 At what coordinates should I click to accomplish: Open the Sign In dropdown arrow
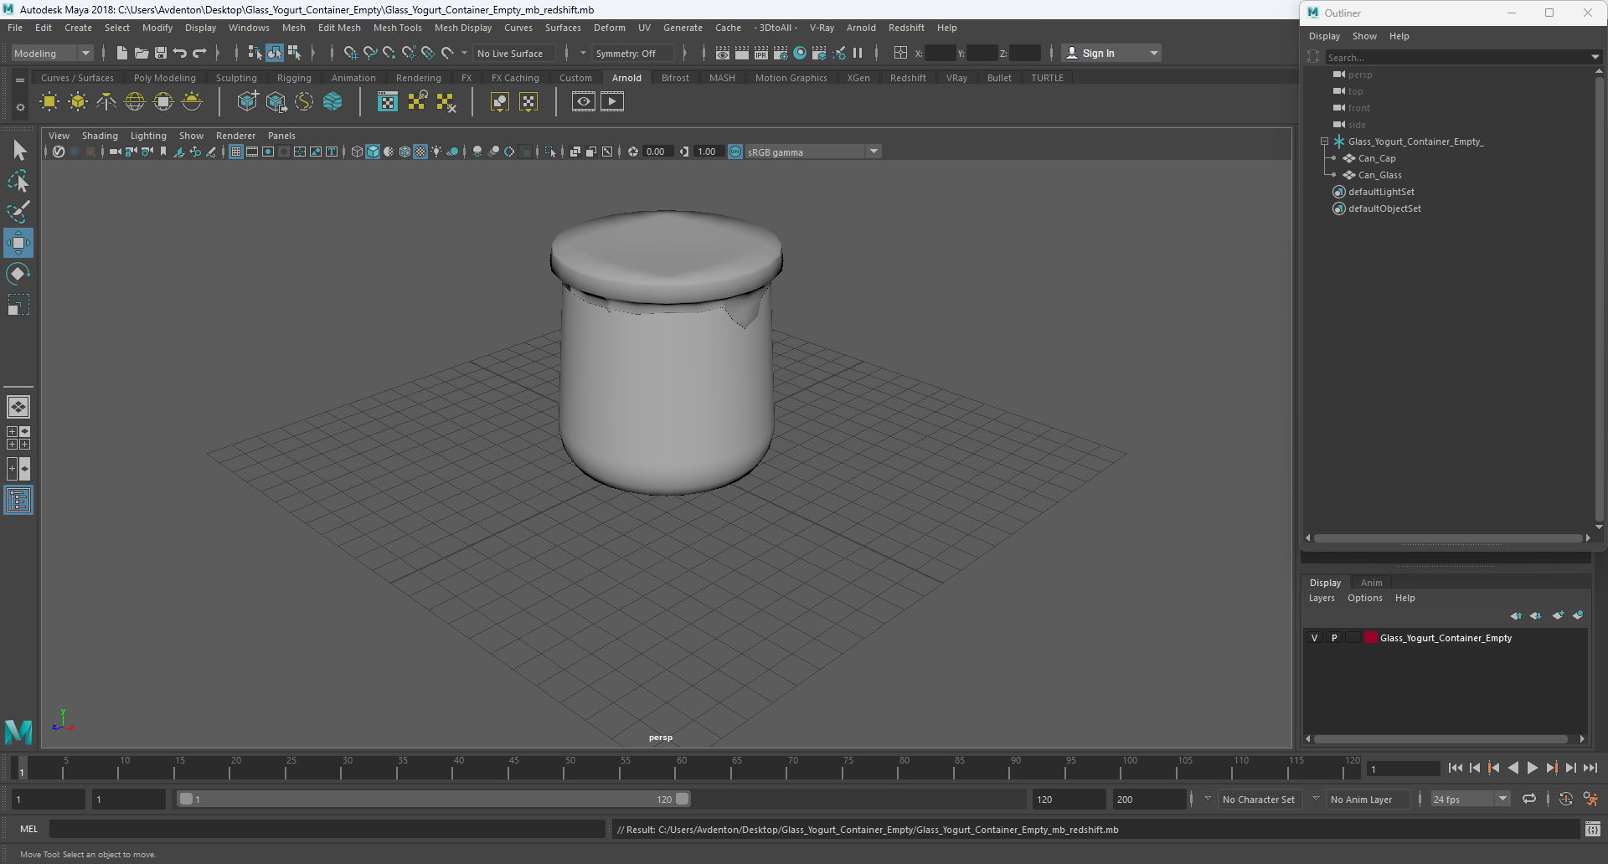[1154, 53]
